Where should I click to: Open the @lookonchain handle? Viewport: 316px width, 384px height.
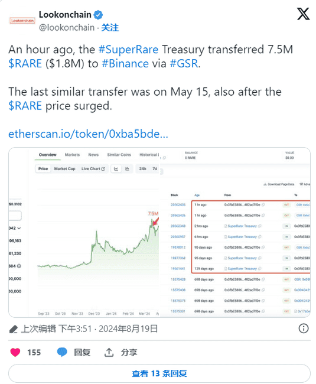click(67, 28)
